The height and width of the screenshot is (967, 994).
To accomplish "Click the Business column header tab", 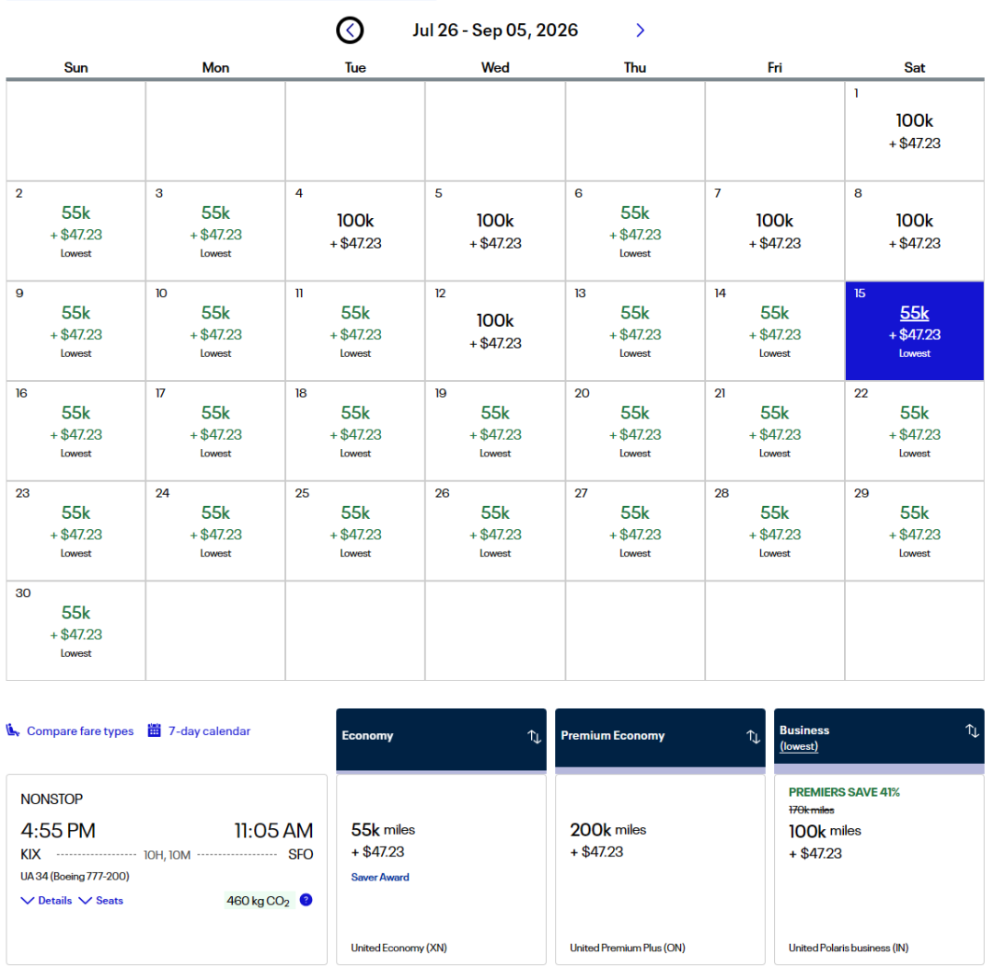I will [x=865, y=736].
